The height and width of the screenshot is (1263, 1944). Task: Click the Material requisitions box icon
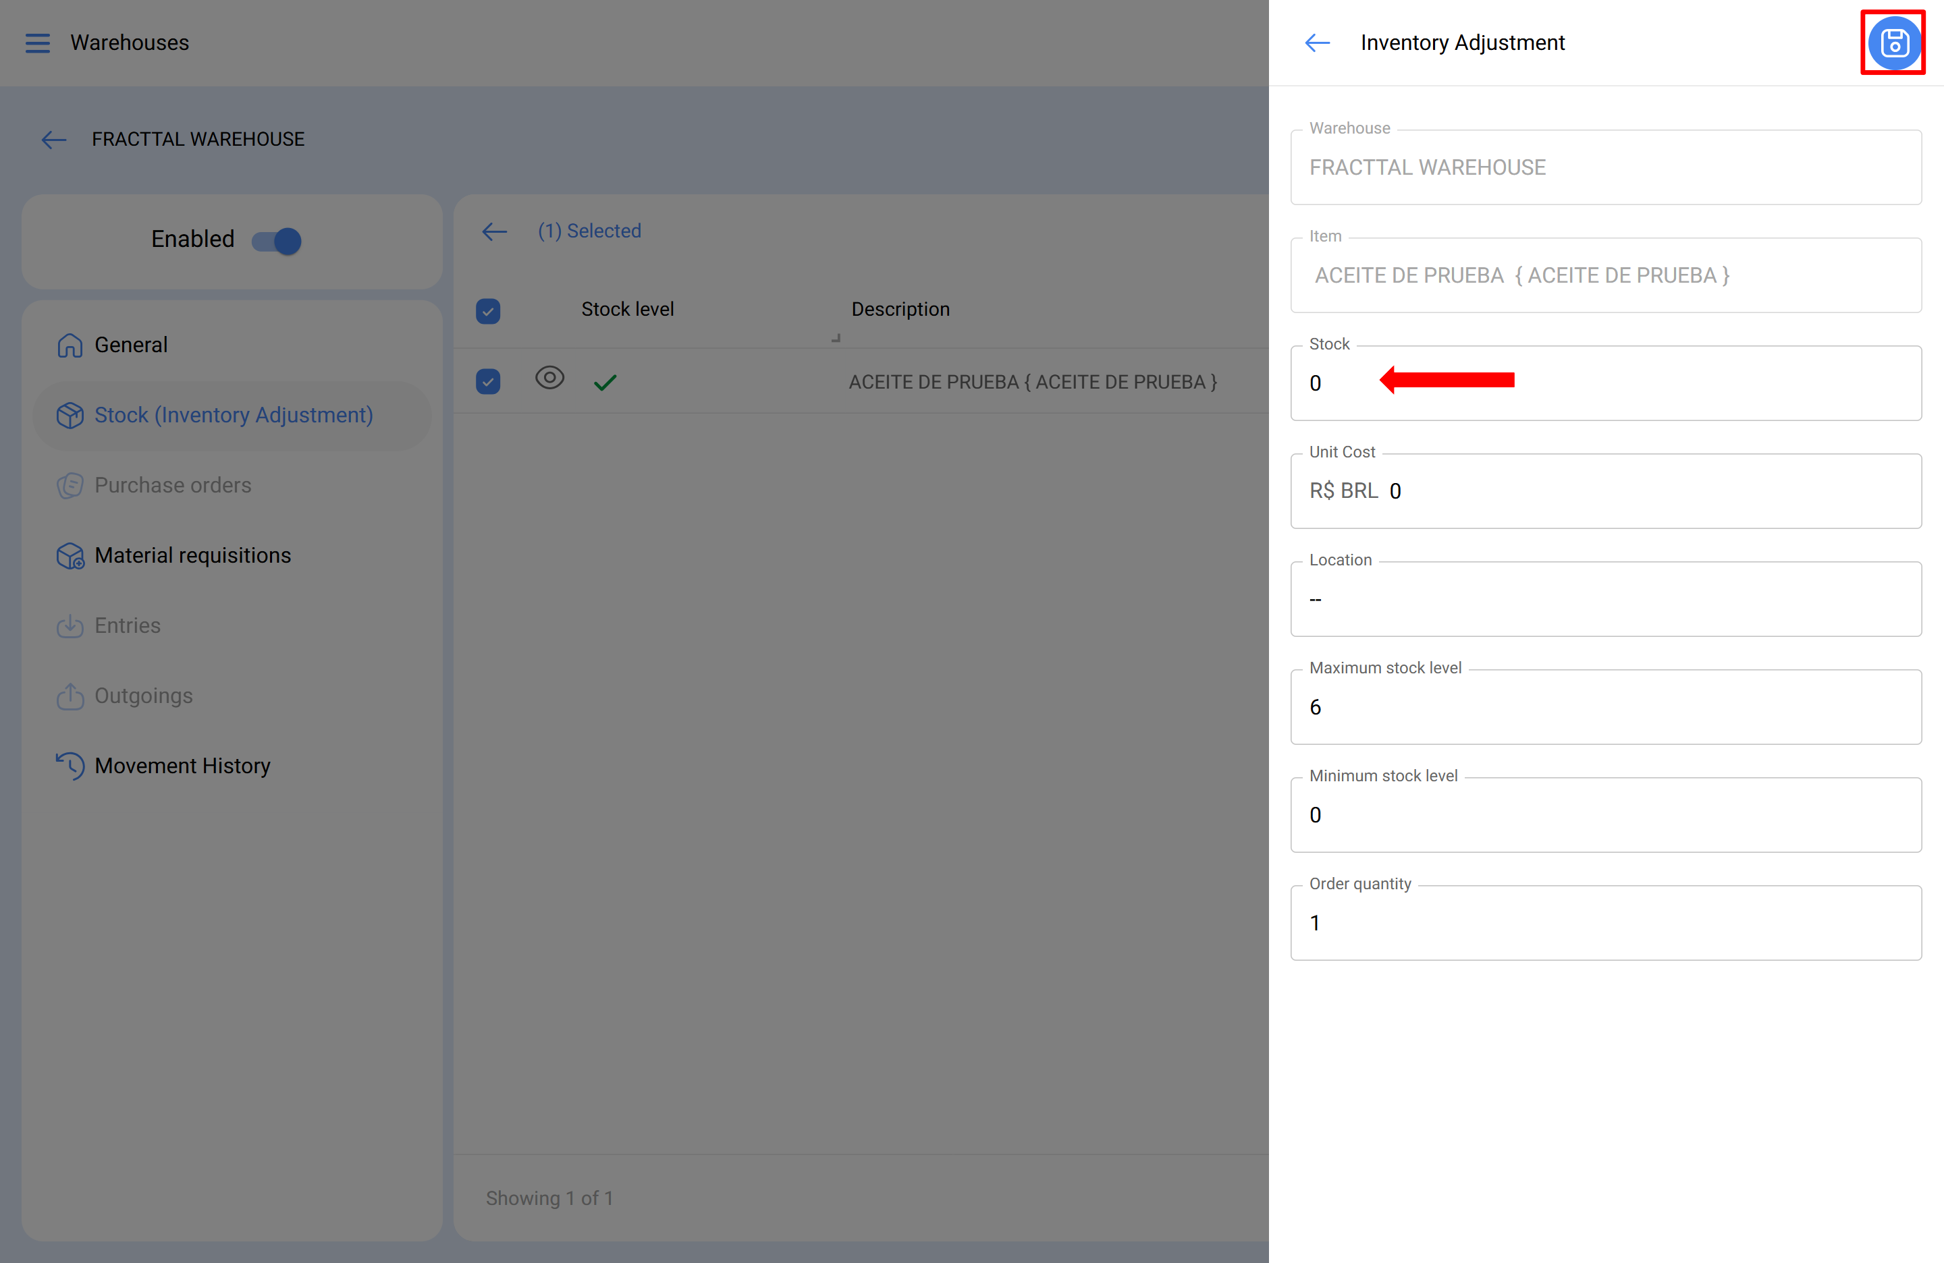click(x=70, y=556)
